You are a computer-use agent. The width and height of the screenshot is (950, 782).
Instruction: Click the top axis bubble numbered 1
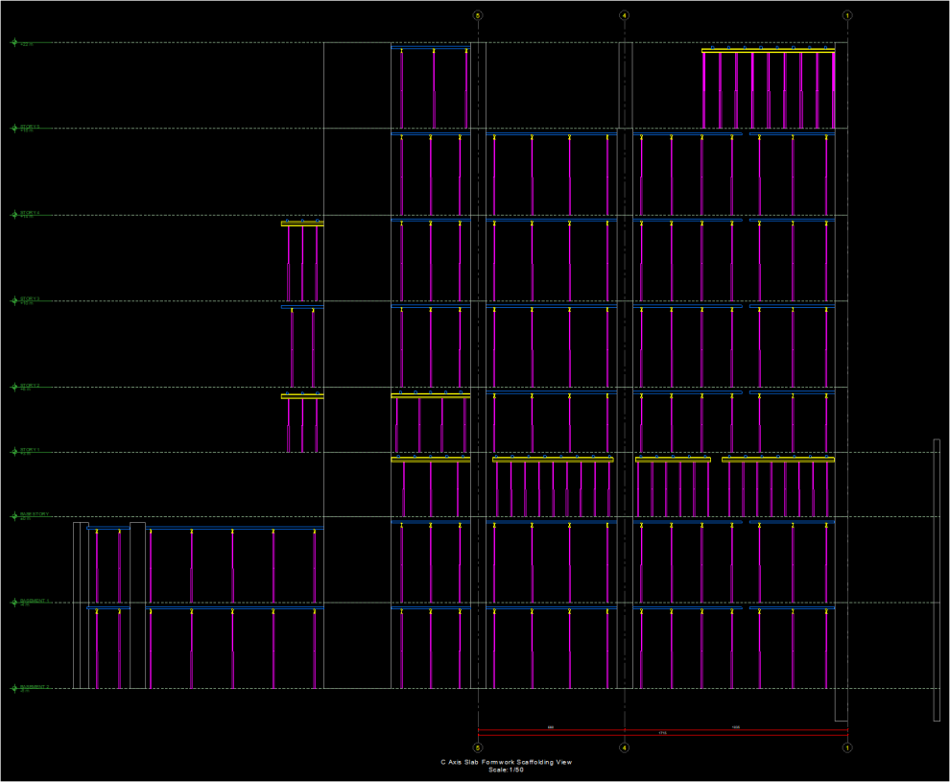tap(847, 15)
